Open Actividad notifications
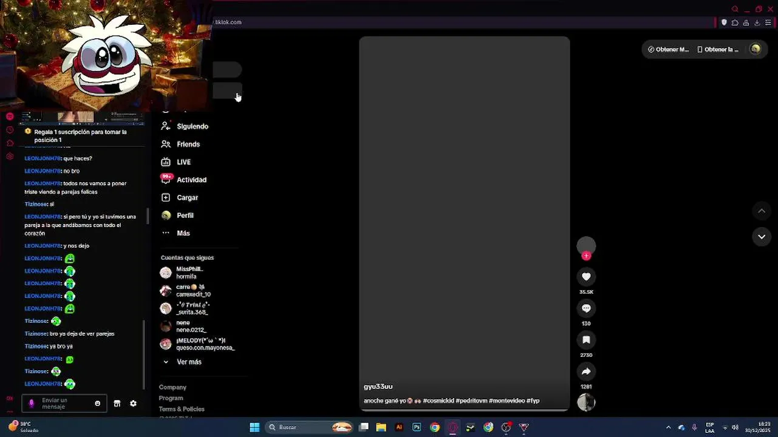Viewport: 778px width, 437px height. [x=184, y=180]
